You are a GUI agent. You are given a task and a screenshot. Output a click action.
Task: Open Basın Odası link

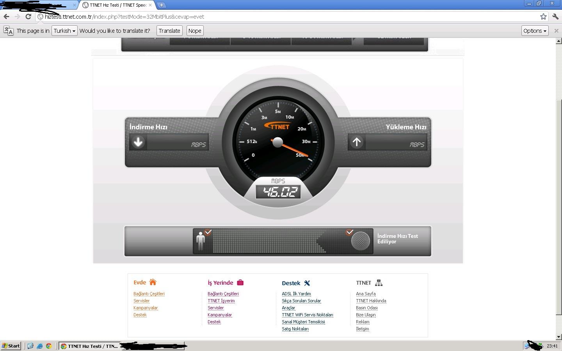[x=366, y=308]
